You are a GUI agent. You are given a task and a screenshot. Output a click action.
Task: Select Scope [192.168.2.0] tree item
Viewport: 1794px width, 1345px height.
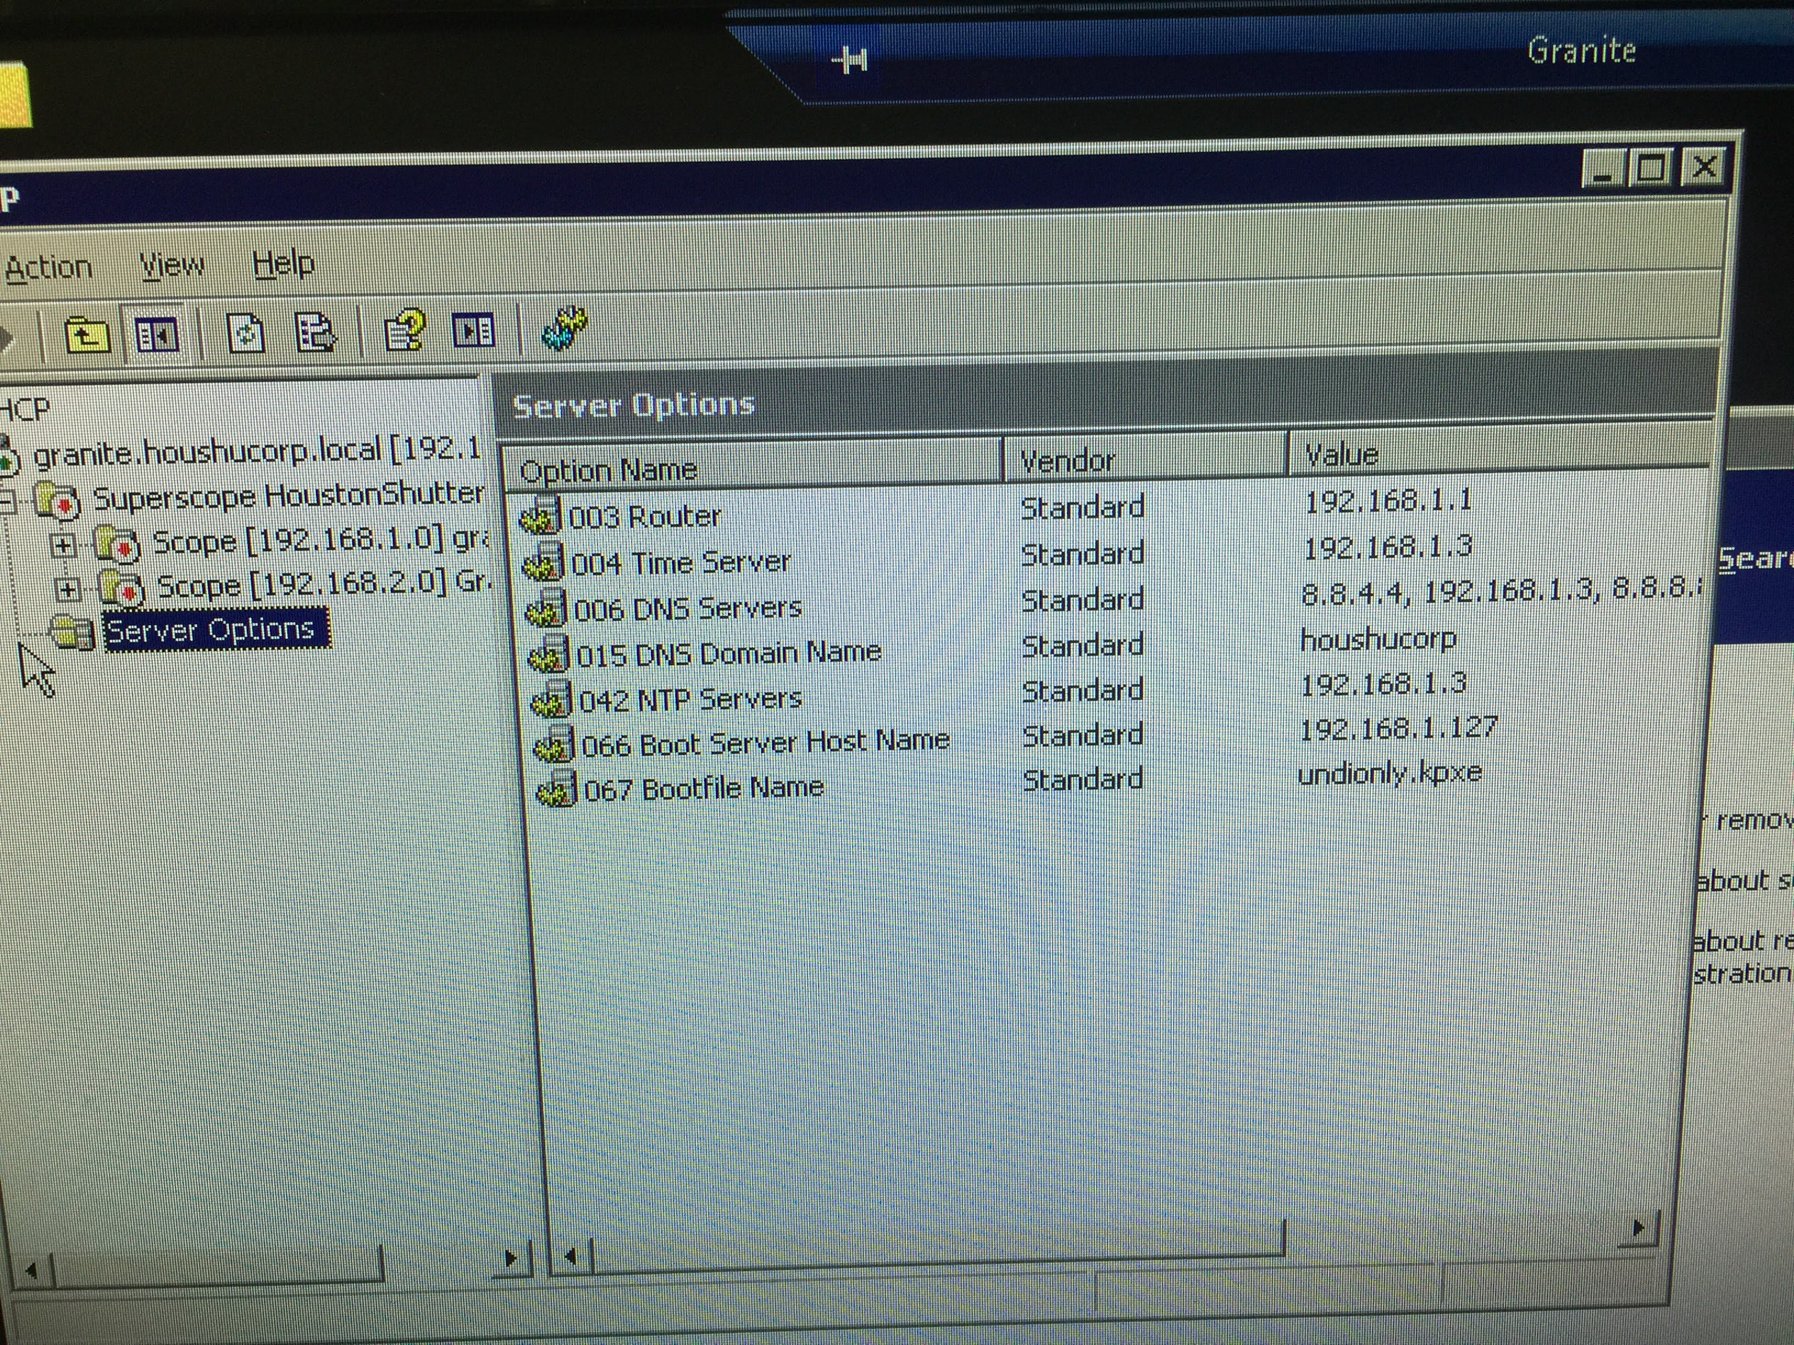[324, 583]
